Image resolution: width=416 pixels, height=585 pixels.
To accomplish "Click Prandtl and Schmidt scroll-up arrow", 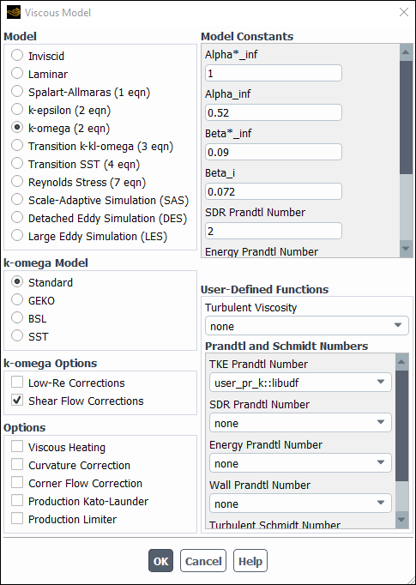I will pyautogui.click(x=401, y=362).
